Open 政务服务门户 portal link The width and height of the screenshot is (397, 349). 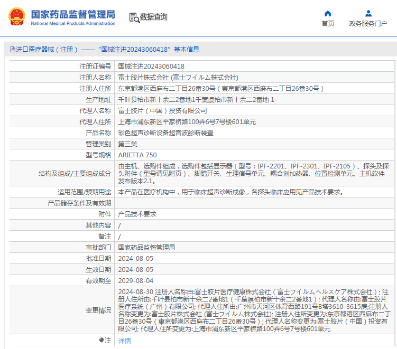point(368,24)
